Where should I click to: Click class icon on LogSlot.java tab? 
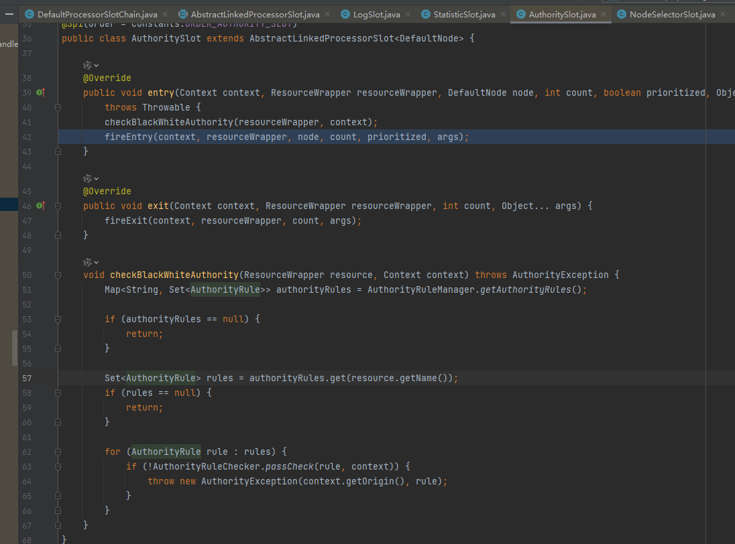pyautogui.click(x=345, y=15)
